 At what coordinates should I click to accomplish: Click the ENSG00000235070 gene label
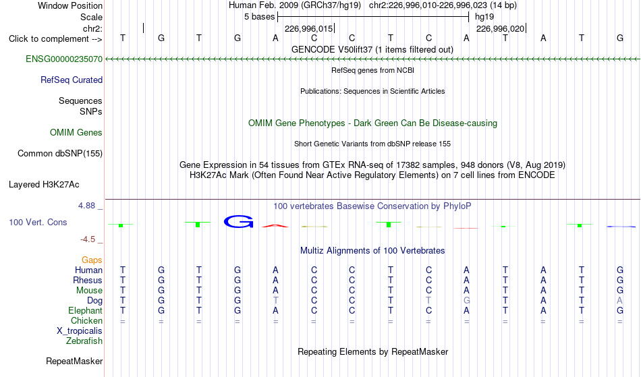coord(64,59)
